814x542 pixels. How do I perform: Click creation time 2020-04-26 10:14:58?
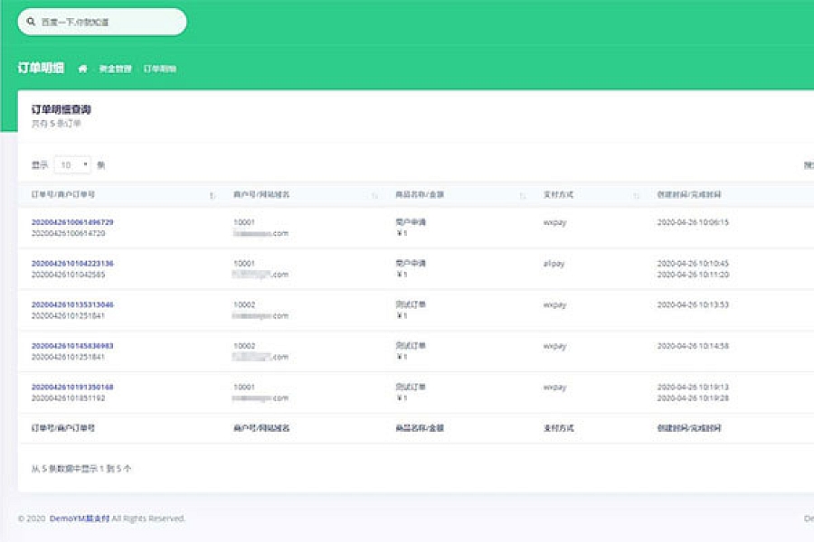[693, 345]
